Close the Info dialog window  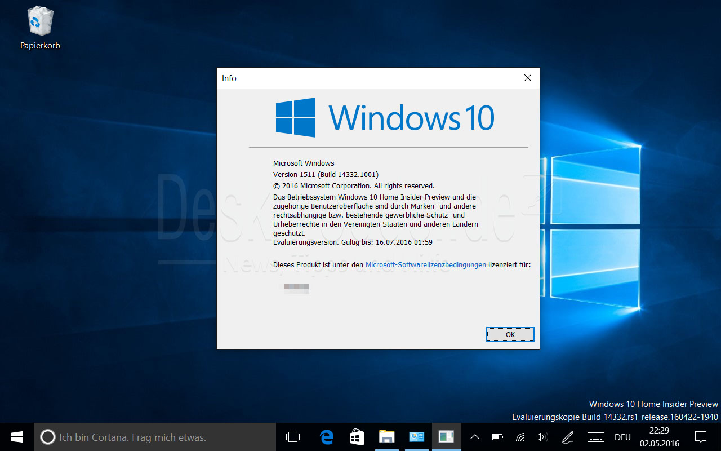[x=527, y=78]
